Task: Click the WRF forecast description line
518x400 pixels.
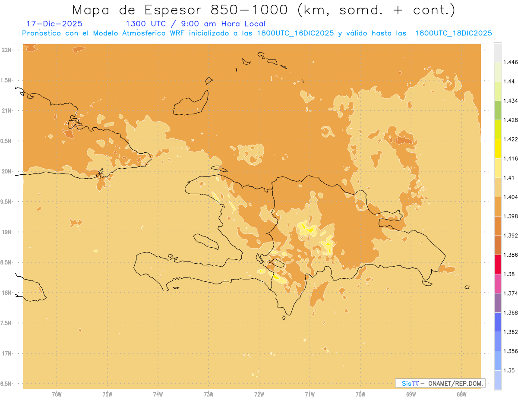Action: click(x=257, y=33)
